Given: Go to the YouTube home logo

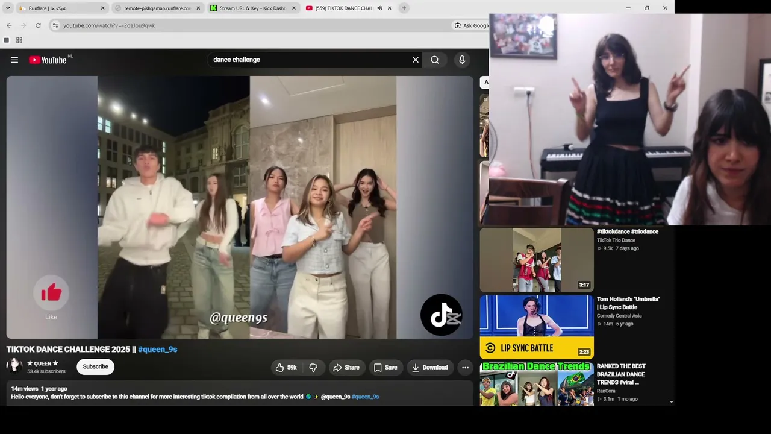Looking at the screenshot, I should 48,60.
